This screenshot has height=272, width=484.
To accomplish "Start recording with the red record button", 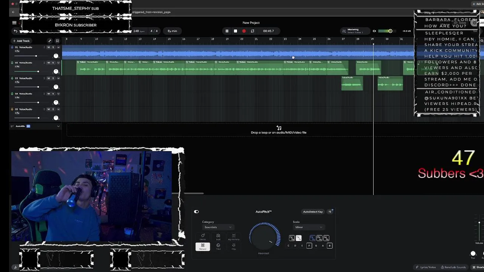I will [x=244, y=31].
